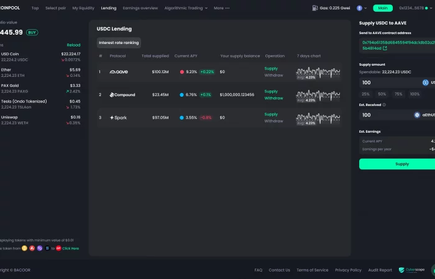
Task: Click Supply in the Spark row
Action: click(x=271, y=114)
